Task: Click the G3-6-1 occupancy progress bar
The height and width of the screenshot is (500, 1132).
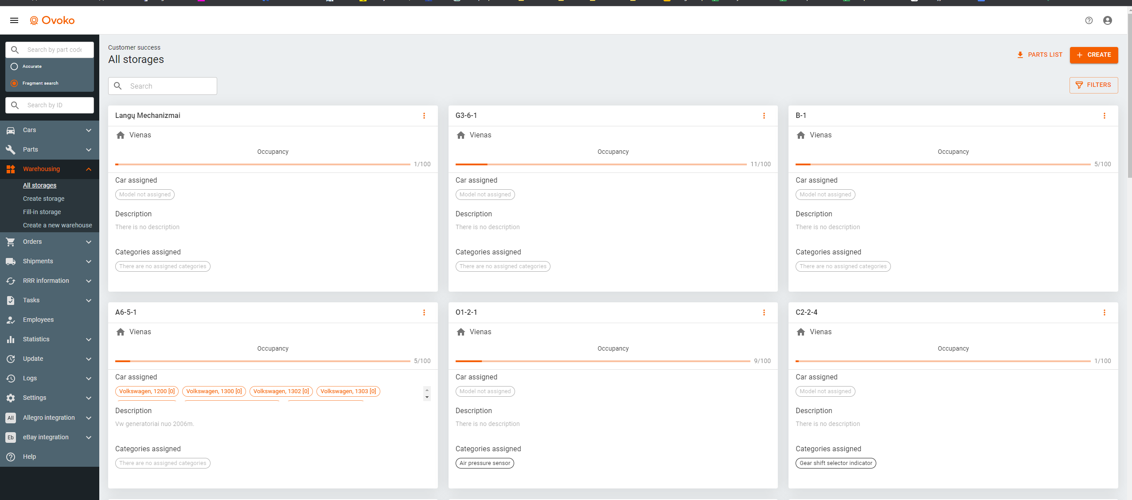Action: click(x=601, y=164)
